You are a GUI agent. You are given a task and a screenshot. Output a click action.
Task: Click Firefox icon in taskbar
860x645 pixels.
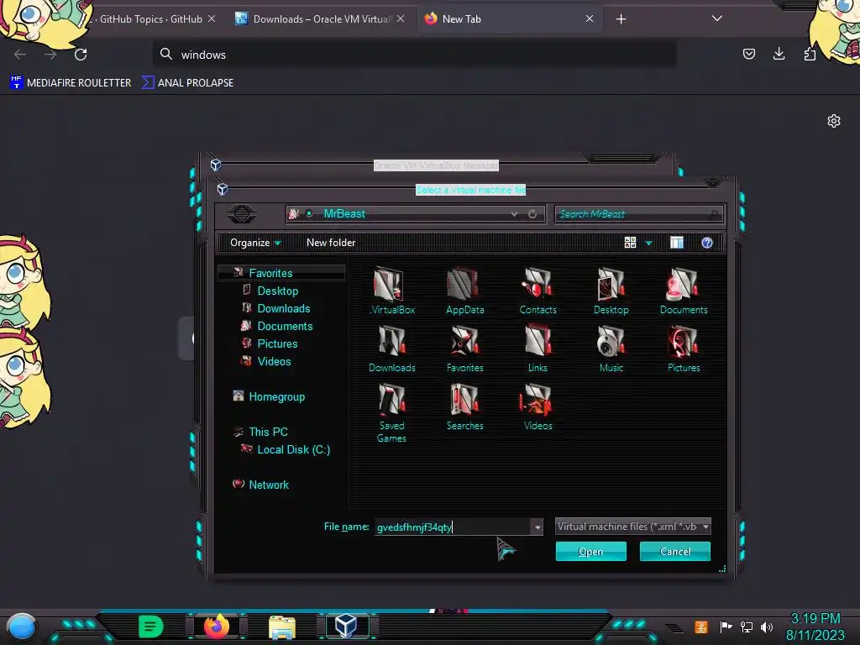(x=217, y=626)
